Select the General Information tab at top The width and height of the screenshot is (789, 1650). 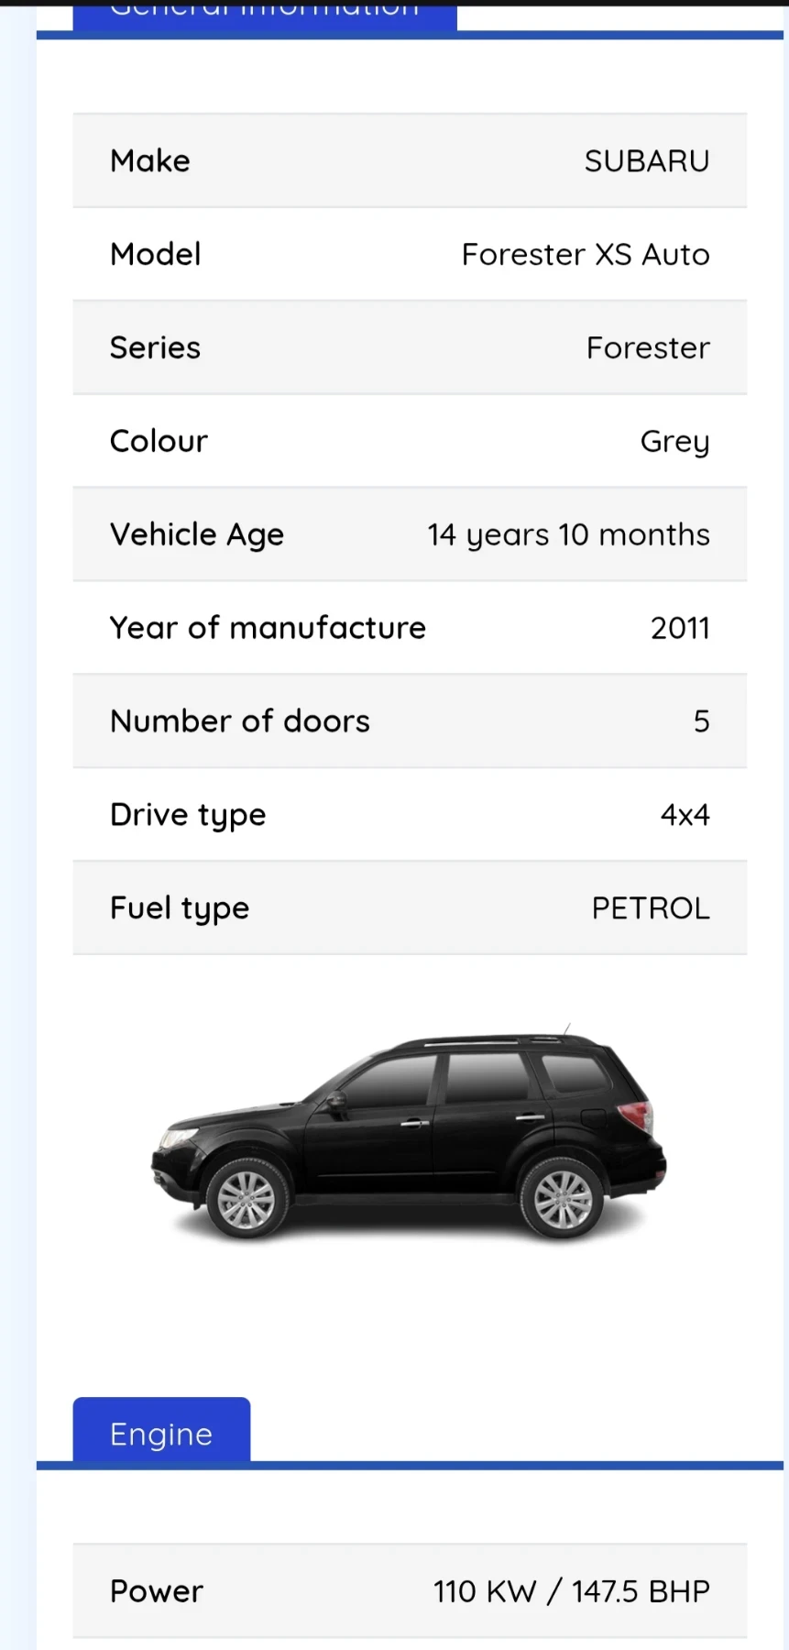(x=265, y=15)
